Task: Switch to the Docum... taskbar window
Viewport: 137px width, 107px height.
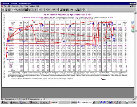Action: (24, 102)
